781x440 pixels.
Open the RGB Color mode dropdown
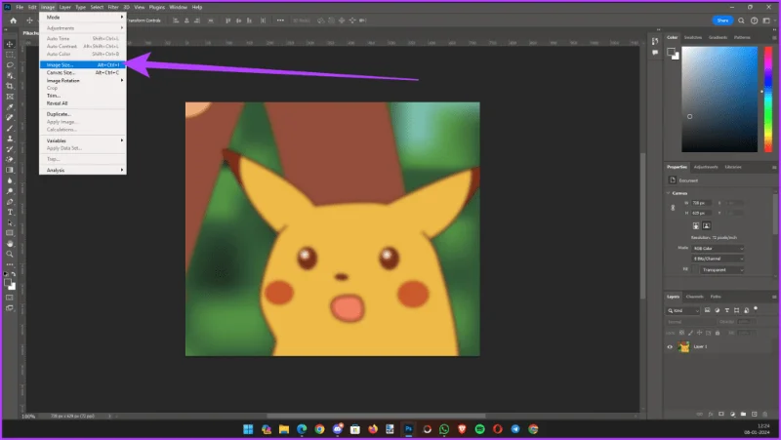tap(718, 249)
